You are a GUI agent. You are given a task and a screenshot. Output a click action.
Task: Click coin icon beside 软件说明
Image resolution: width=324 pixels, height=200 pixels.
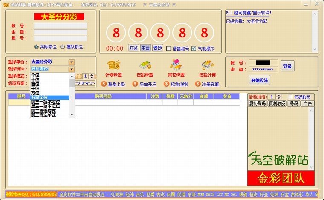click(166, 84)
